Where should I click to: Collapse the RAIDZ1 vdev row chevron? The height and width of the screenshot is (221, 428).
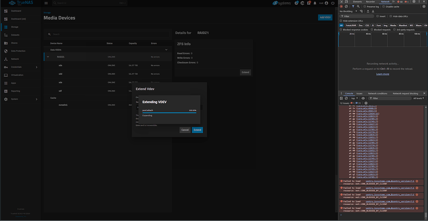click(x=48, y=57)
